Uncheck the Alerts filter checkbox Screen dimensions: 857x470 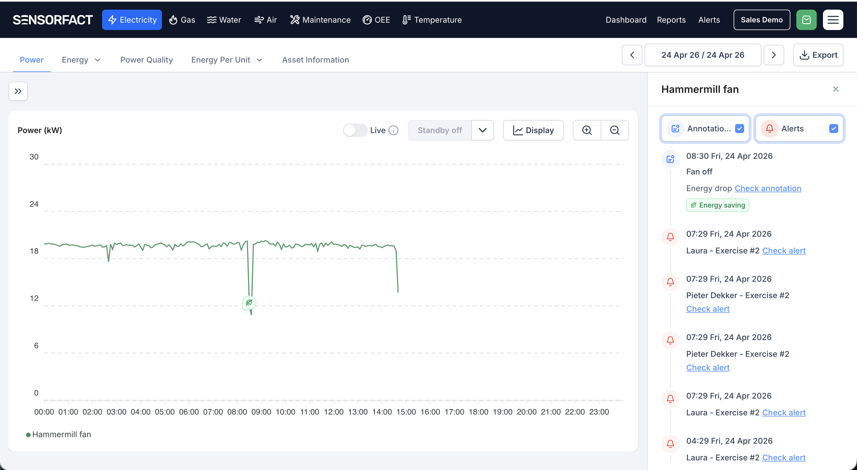pos(833,129)
